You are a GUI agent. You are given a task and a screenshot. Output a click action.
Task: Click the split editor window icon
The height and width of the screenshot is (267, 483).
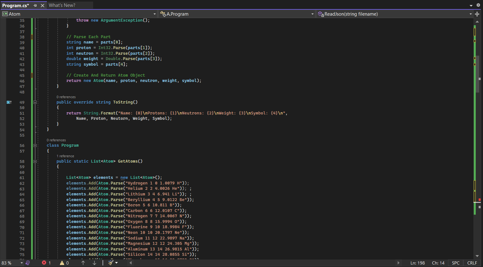tap(477, 14)
